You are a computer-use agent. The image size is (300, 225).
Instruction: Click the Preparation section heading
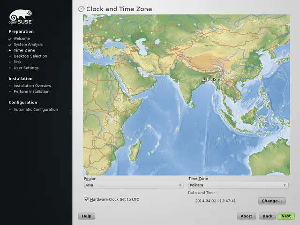pyautogui.click(x=21, y=31)
